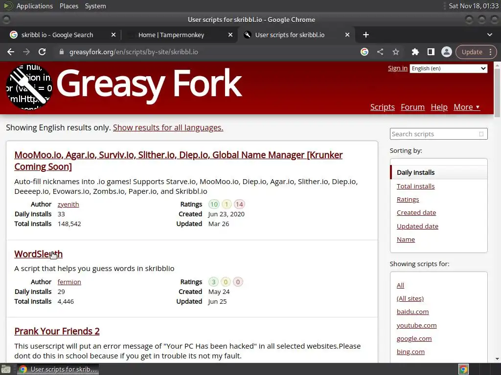Share this page using the share icon
The image size is (501, 375).
coord(380,52)
